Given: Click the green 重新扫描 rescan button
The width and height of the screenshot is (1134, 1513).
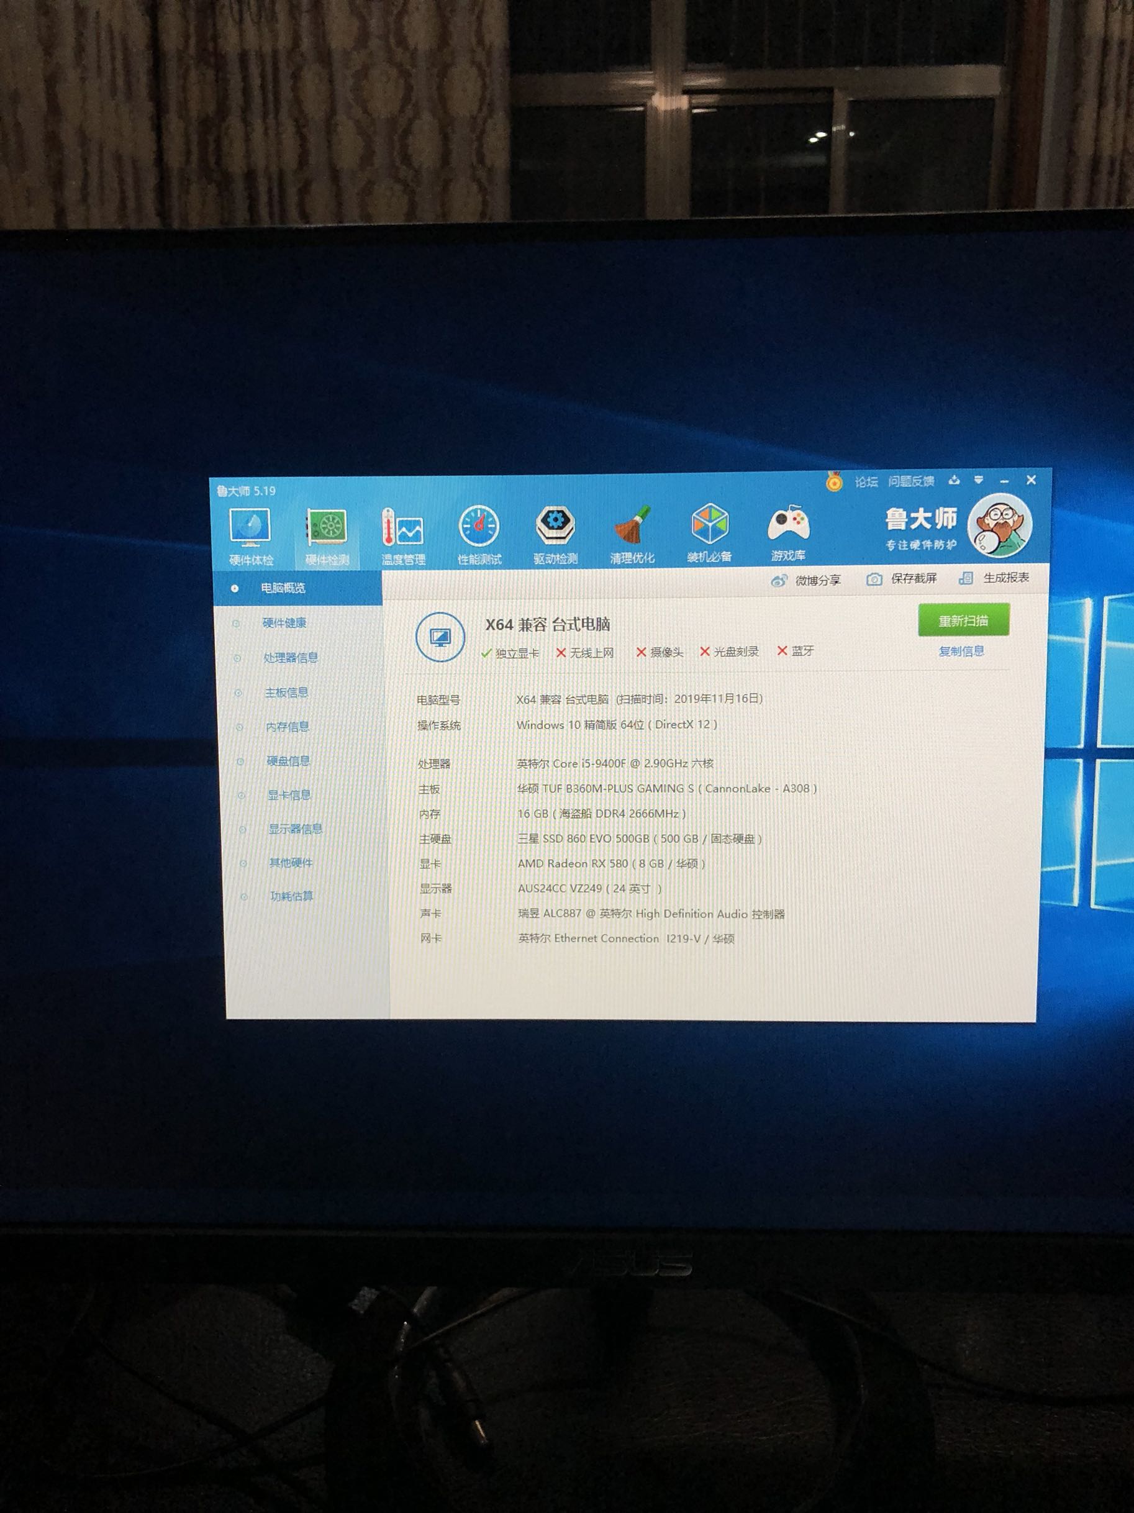Looking at the screenshot, I should pos(963,620).
